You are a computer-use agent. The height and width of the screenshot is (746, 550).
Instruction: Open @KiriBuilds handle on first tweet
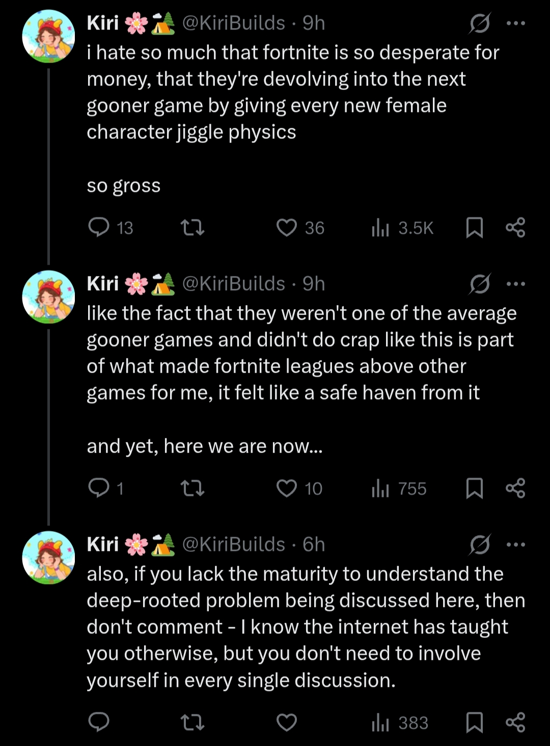coord(233,23)
